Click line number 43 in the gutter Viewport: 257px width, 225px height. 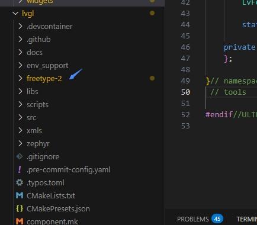tap(185, 14)
